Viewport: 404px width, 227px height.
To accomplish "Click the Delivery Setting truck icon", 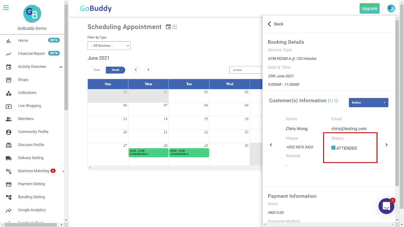I will click(9, 158).
